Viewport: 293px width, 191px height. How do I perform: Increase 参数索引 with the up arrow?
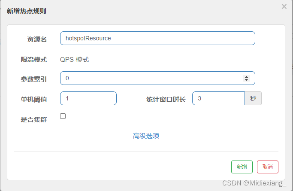coord(247,77)
